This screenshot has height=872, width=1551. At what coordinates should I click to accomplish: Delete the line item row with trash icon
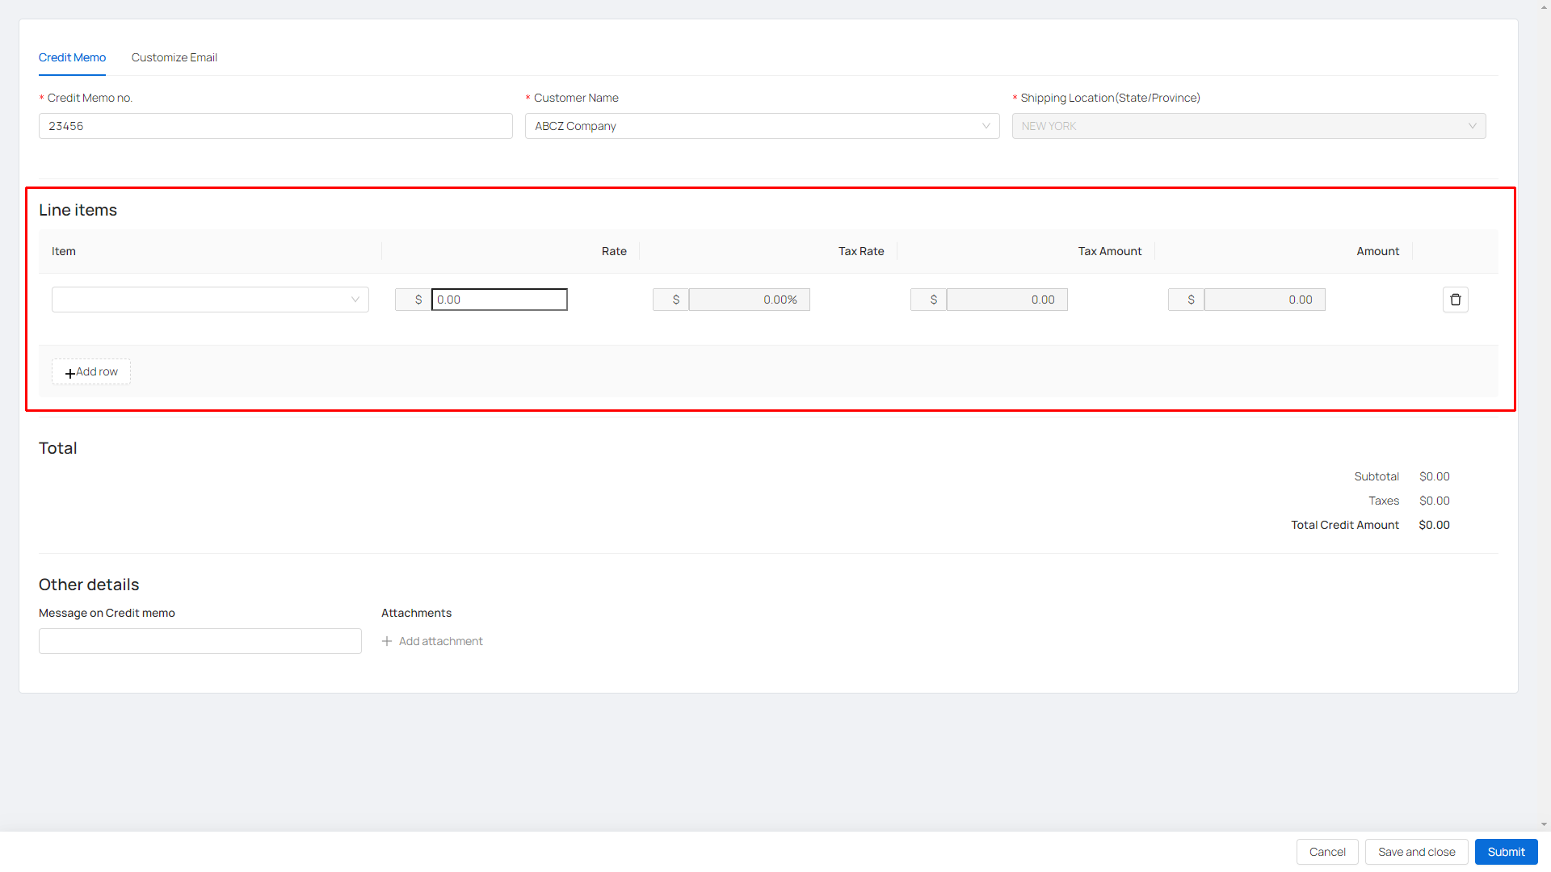[1455, 300]
